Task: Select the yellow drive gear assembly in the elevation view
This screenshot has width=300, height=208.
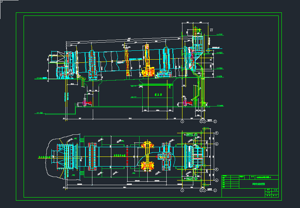Action: click(147, 62)
